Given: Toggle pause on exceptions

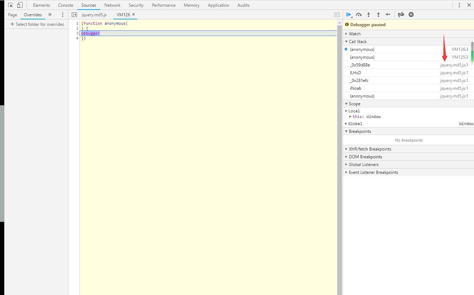Looking at the screenshot, I should pyautogui.click(x=411, y=14).
